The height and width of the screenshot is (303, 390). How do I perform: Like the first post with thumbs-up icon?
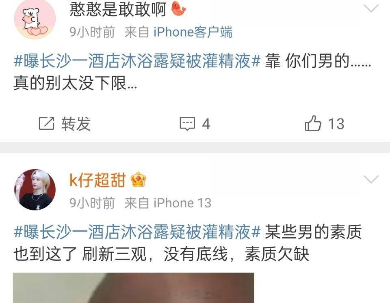tap(313, 123)
